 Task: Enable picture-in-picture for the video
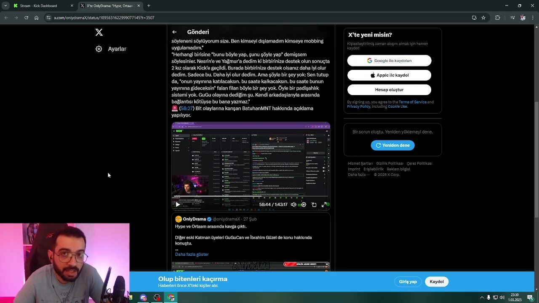point(314,205)
